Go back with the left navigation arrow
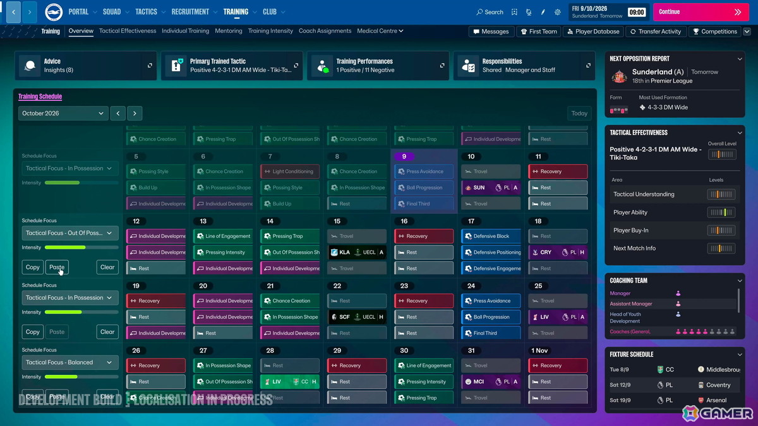This screenshot has height=426, width=758. click(13, 12)
